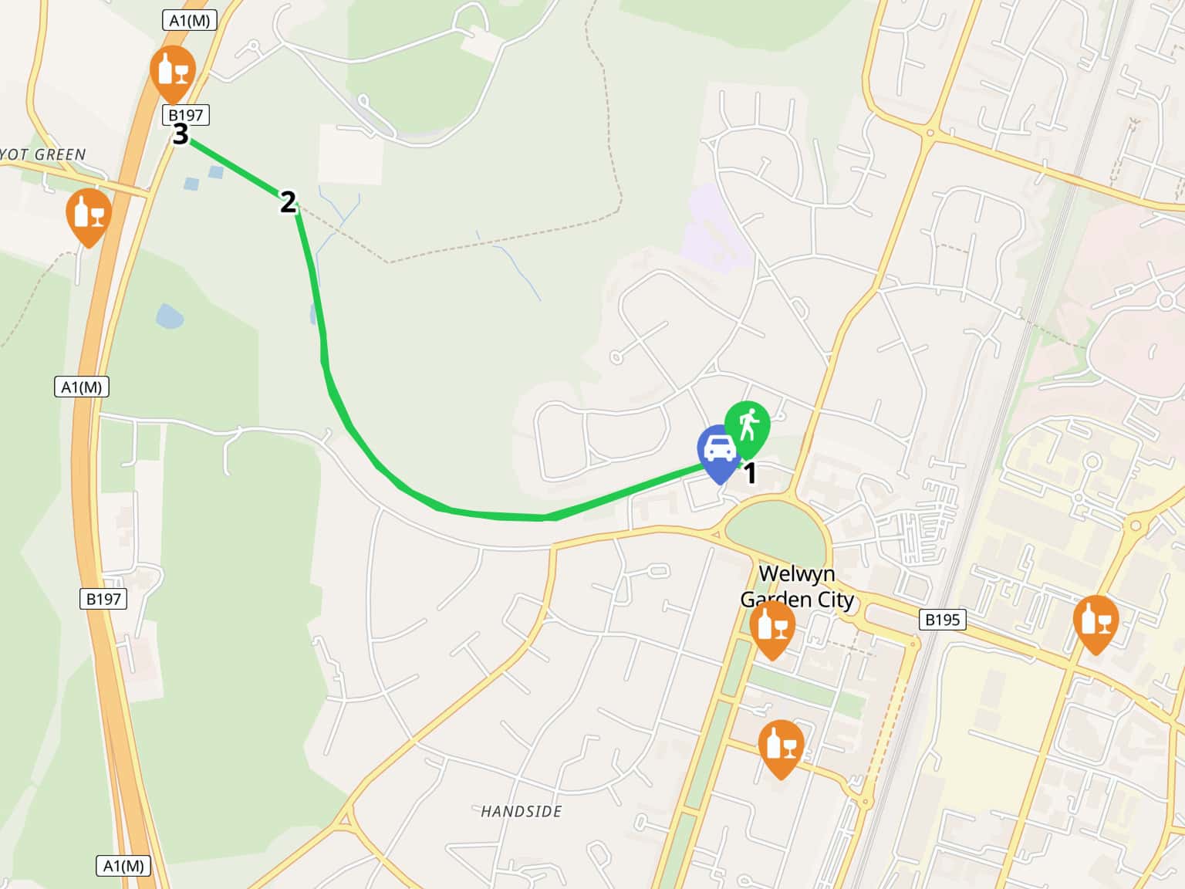Select the orange drinks marker near Yot Green
The height and width of the screenshot is (889, 1185).
pos(89,218)
